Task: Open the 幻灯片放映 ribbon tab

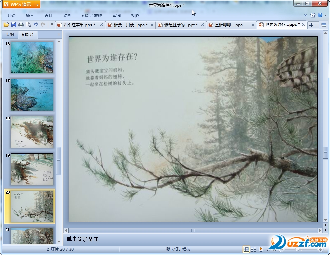Action: (x=92, y=16)
